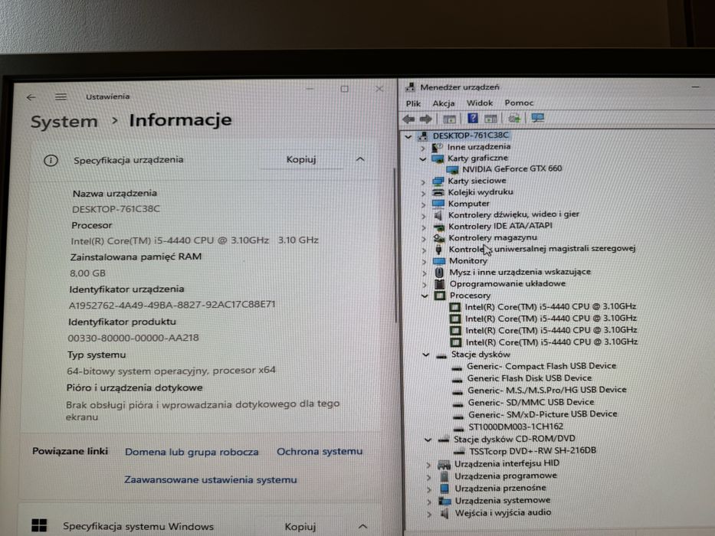Click the Oprogramowanie układowe chip icon

440,284
